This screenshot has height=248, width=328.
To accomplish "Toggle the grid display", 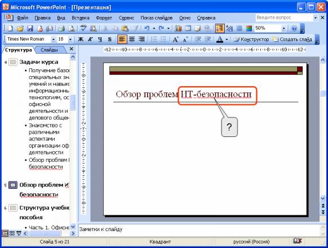I will (239, 28).
